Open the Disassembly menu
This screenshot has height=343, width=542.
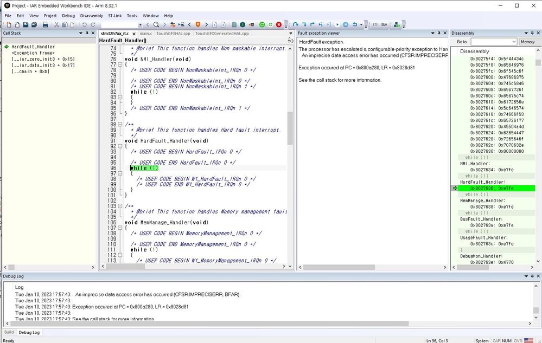pyautogui.click(x=92, y=16)
